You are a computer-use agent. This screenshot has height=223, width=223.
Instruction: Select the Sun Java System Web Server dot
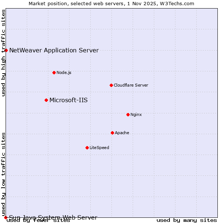click(6, 217)
